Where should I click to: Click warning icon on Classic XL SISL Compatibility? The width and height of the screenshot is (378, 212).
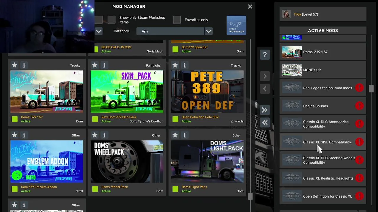click(359, 142)
